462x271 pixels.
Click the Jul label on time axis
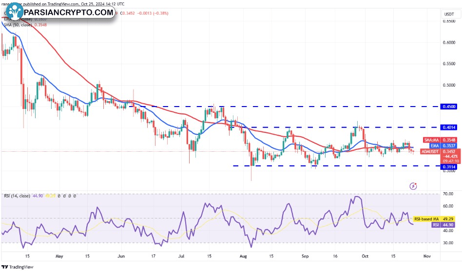click(181, 256)
